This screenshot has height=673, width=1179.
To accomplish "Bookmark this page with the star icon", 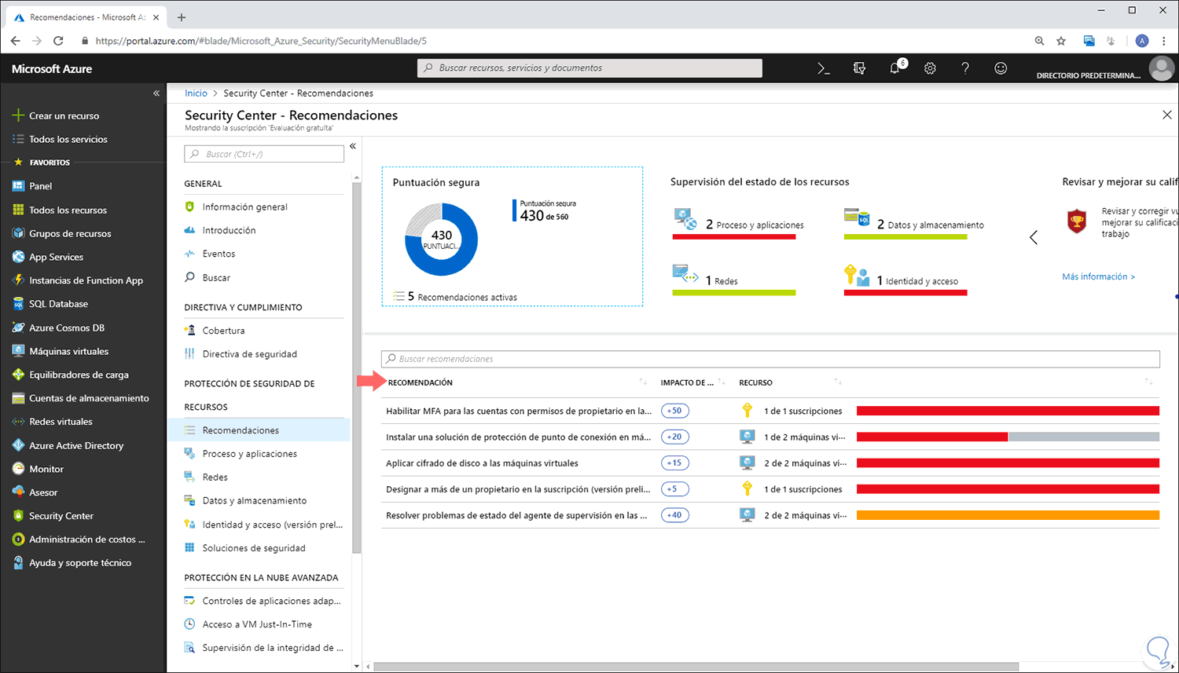I will coord(1061,41).
